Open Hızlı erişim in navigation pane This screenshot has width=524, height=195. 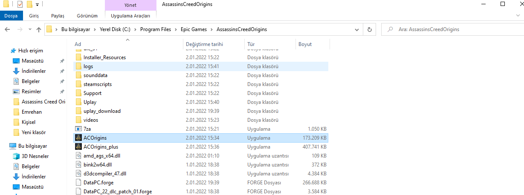point(30,51)
